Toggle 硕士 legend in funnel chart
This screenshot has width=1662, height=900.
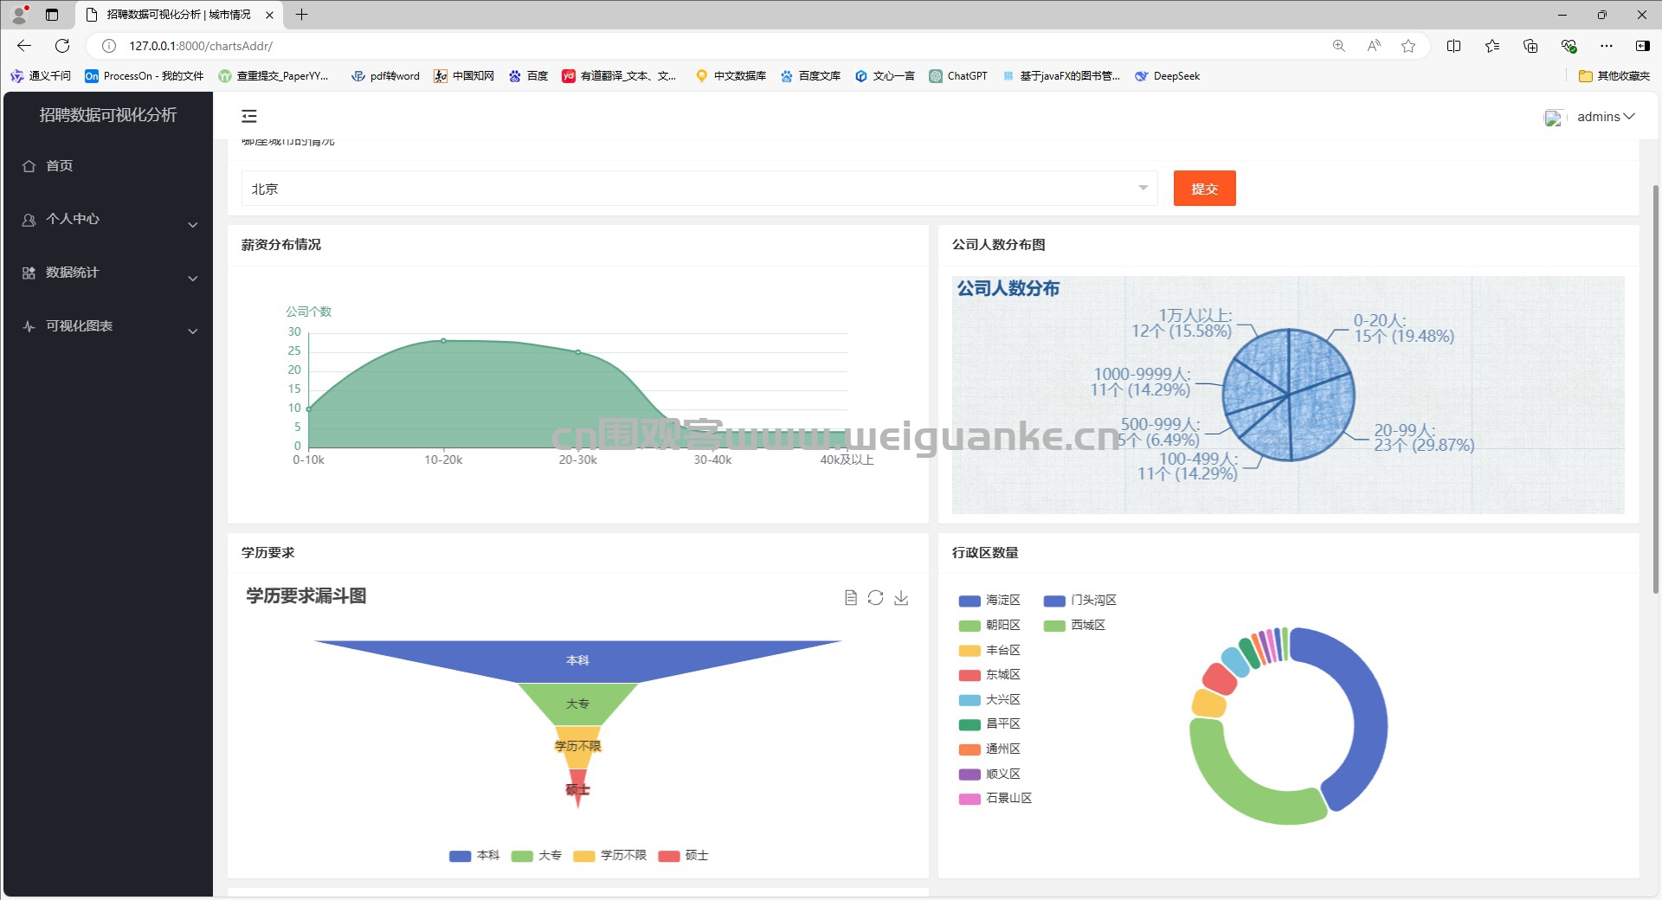pos(683,855)
